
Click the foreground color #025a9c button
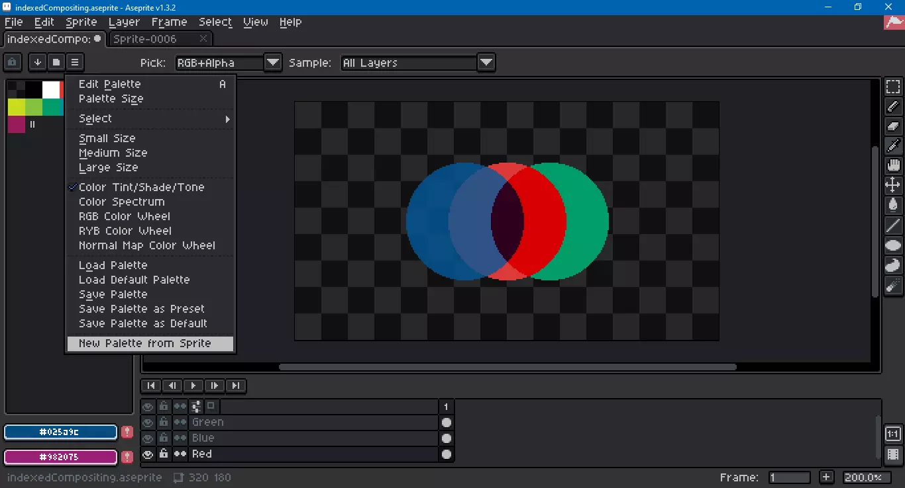(x=60, y=432)
